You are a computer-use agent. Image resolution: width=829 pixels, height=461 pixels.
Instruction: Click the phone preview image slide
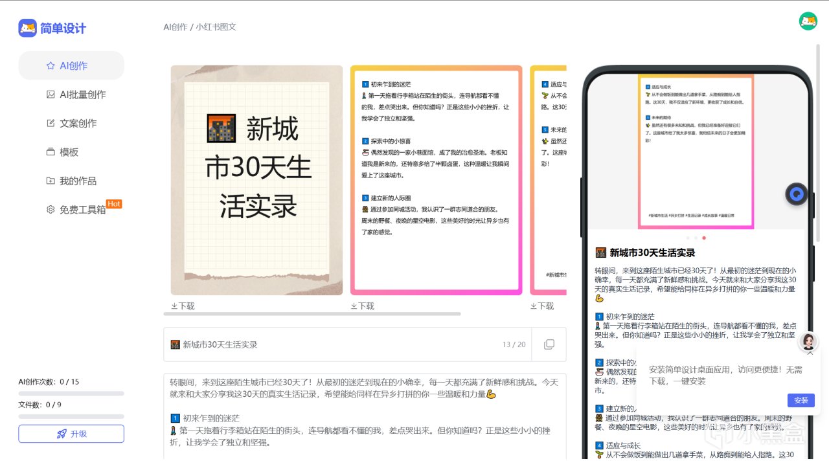pos(696,152)
